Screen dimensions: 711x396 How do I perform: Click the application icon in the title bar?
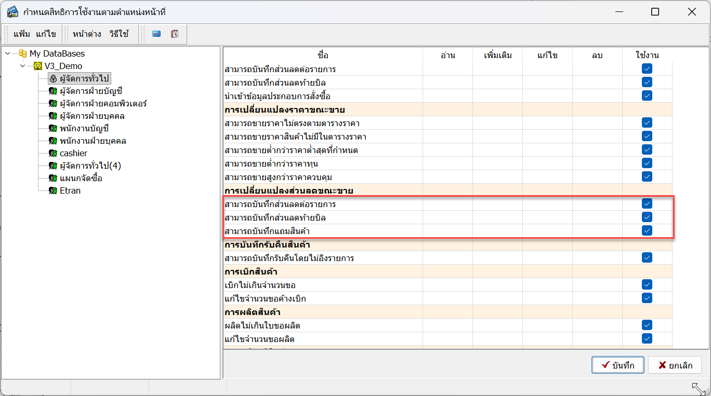click(x=13, y=11)
